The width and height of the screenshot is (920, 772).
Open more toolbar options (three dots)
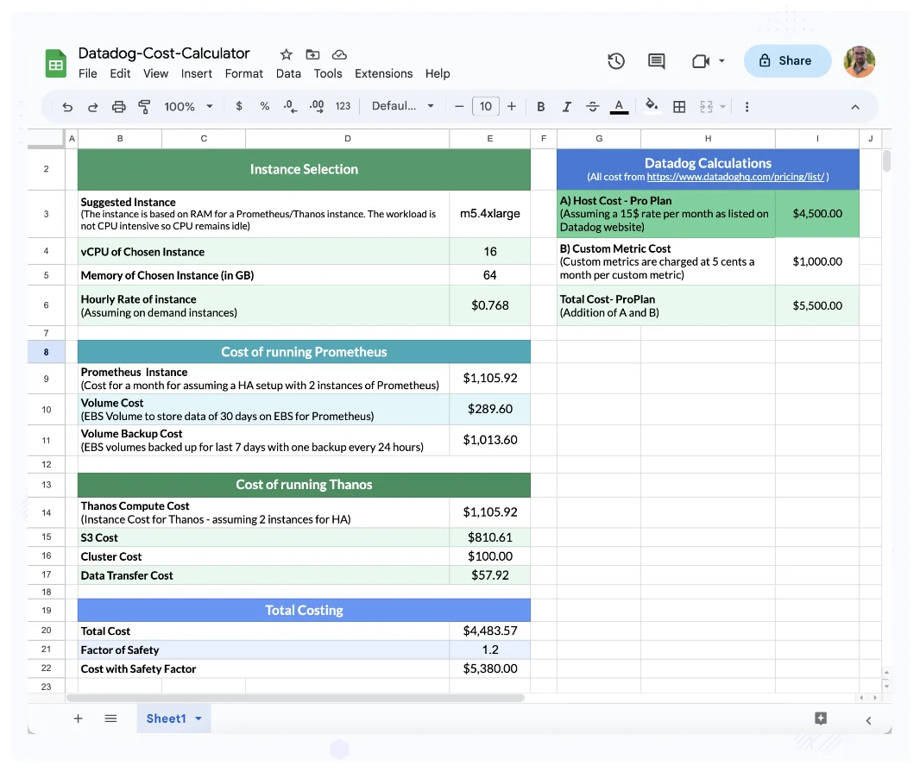coord(747,107)
